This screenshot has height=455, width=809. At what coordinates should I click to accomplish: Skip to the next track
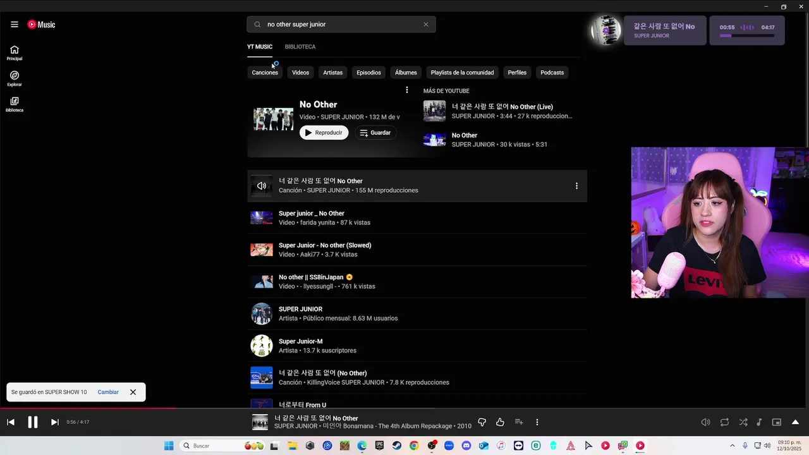(x=55, y=422)
